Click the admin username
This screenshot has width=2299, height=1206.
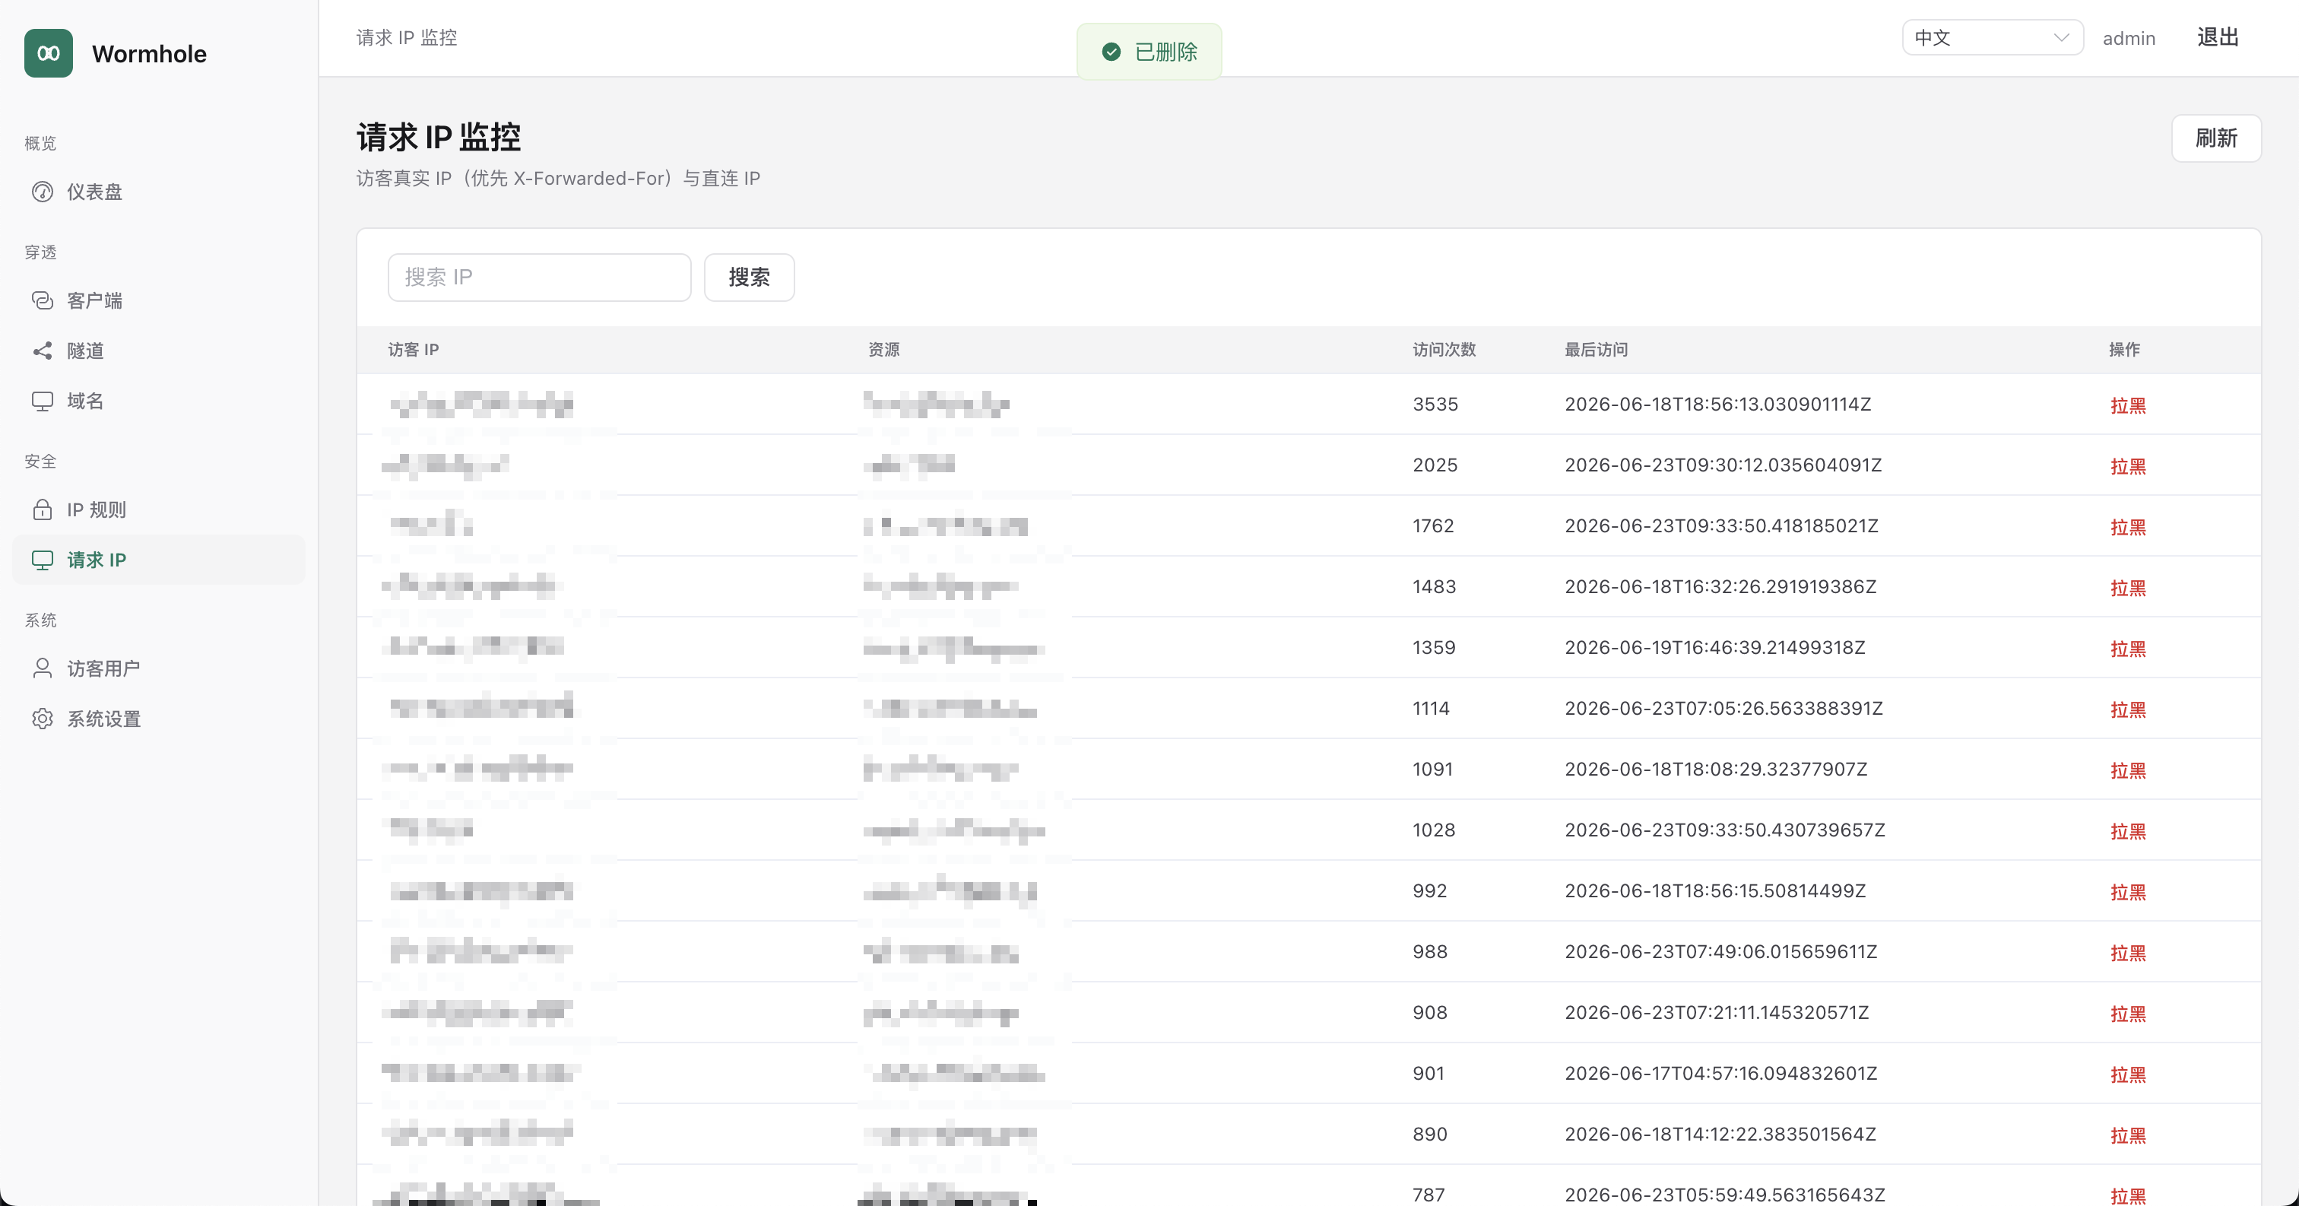[x=2129, y=38]
